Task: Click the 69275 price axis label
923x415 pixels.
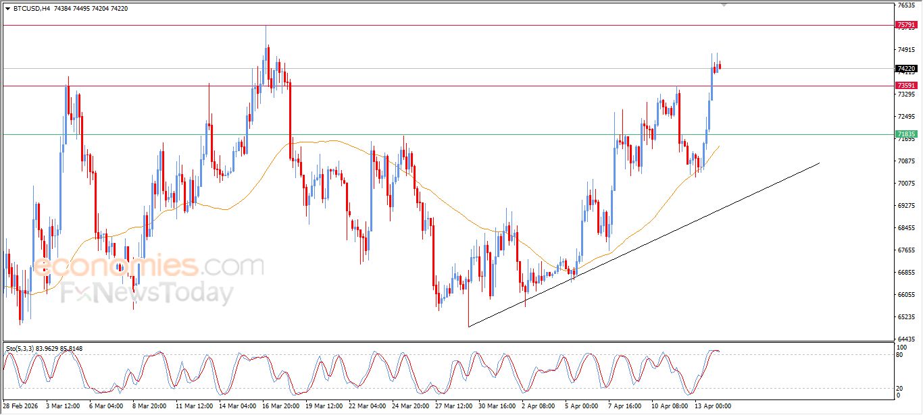Action: (905, 206)
